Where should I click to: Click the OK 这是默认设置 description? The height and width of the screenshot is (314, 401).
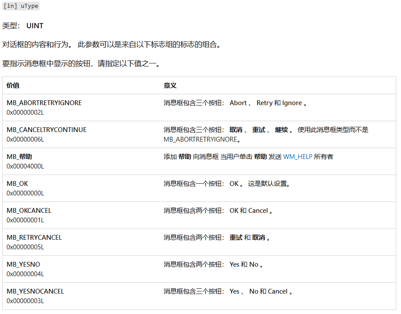click(227, 184)
